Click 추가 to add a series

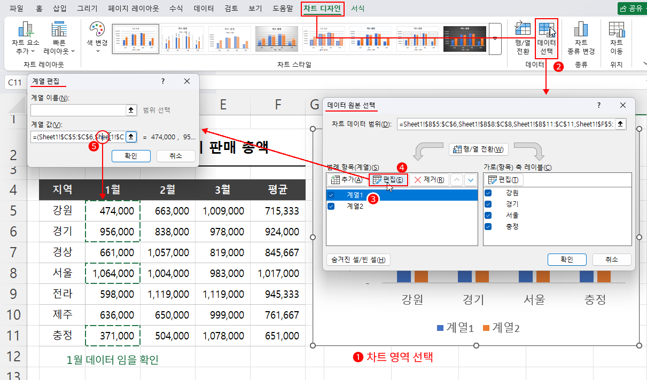pyautogui.click(x=347, y=180)
